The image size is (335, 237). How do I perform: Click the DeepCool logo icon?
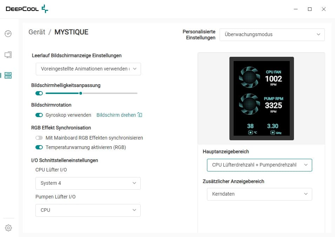point(45,9)
